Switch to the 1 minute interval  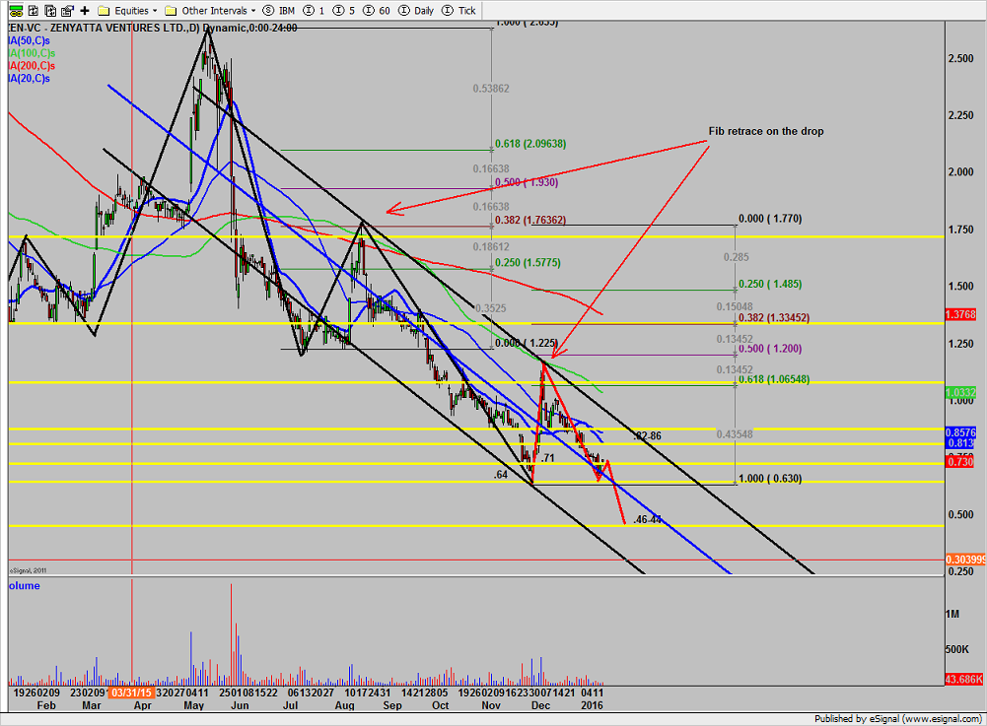pyautogui.click(x=315, y=10)
